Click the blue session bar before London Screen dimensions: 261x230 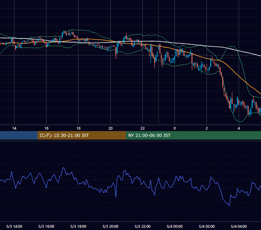pyautogui.click(x=19, y=135)
